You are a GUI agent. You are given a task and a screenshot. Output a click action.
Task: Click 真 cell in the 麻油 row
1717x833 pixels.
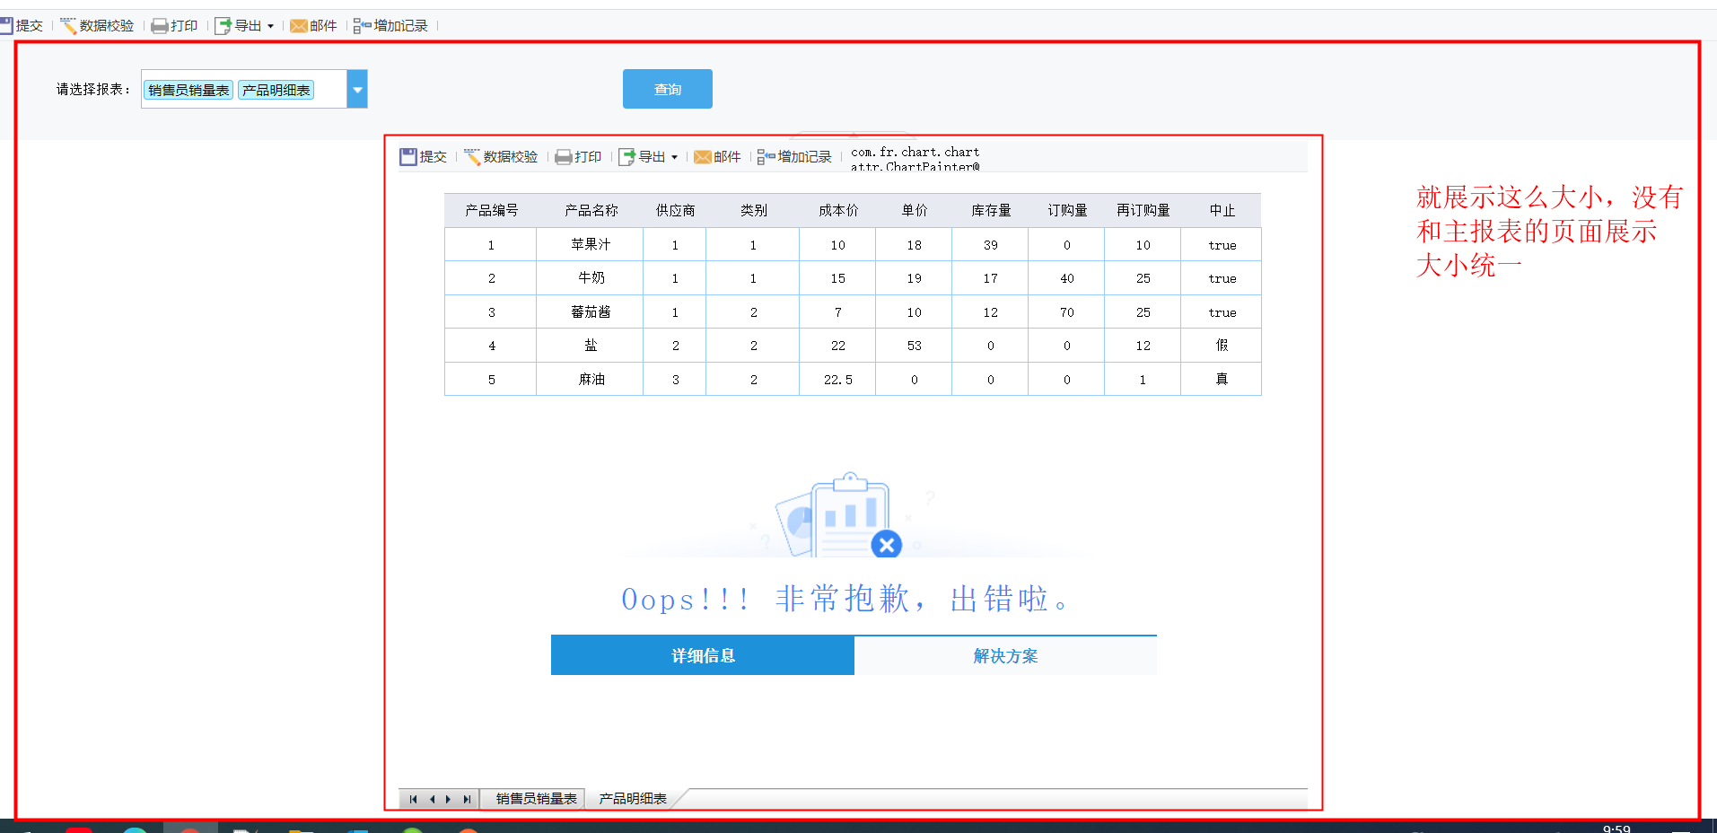click(x=1222, y=379)
